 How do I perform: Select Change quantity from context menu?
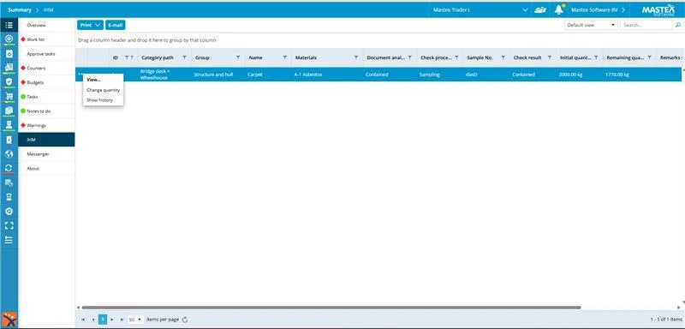tap(103, 90)
